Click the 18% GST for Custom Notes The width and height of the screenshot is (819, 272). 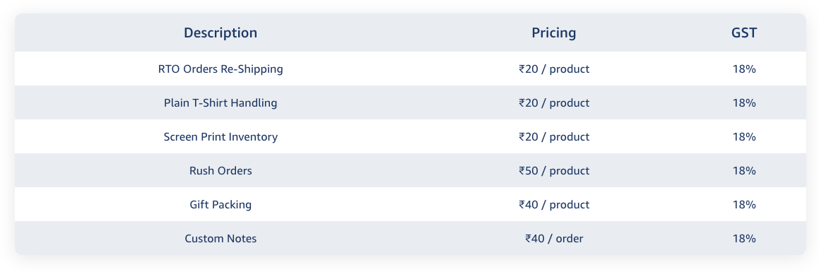744,239
